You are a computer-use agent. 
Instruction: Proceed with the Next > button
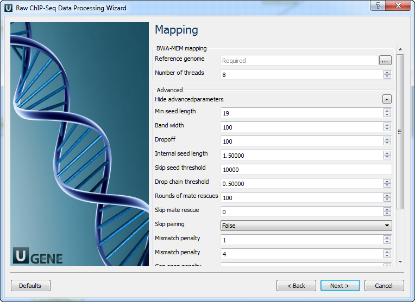pyautogui.click(x=340, y=286)
